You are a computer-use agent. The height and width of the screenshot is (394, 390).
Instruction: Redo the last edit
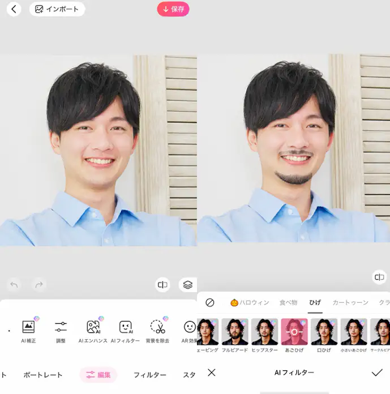(39, 285)
